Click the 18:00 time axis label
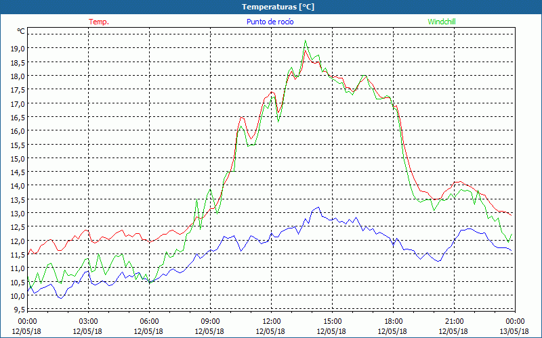The width and height of the screenshot is (542, 338). [x=393, y=322]
